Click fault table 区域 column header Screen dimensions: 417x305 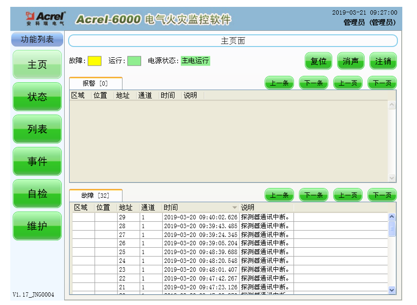coord(83,207)
